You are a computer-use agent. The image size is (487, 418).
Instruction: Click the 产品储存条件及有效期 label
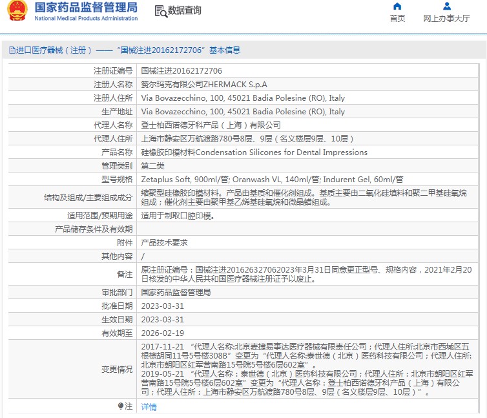click(x=94, y=229)
